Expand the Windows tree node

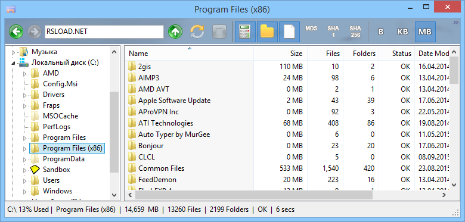tap(25, 191)
